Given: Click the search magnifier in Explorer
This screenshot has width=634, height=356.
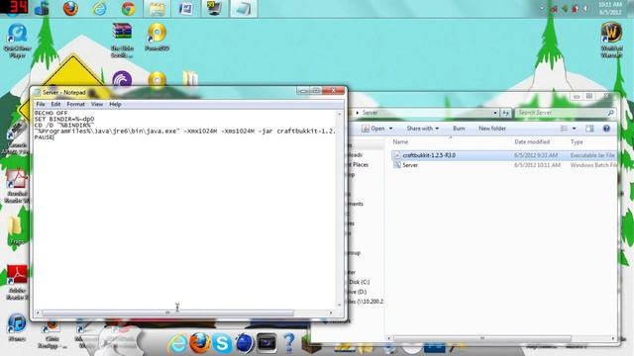Looking at the screenshot, I should pyautogui.click(x=610, y=113).
